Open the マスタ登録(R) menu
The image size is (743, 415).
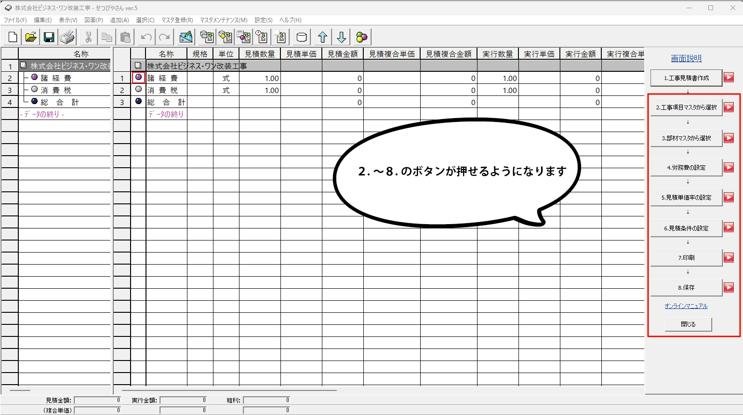click(177, 20)
